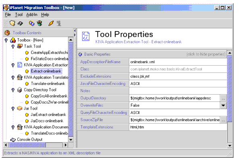Edit the AppDescriptionFileName value field
Screen dimensions: 242x159
(x=178, y=62)
